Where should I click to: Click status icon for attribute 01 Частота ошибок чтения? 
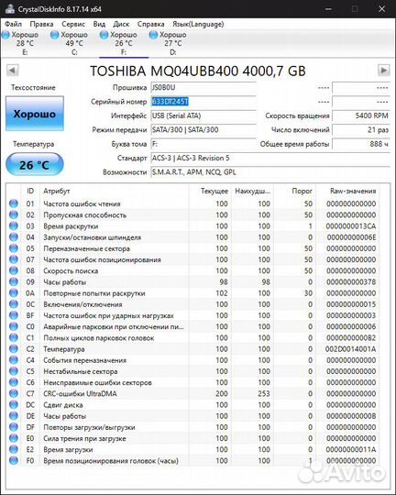point(14,203)
